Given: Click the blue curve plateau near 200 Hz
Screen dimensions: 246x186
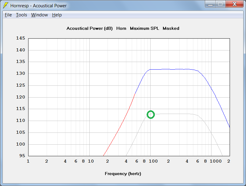Looking at the screenshot, I should [x=169, y=69].
